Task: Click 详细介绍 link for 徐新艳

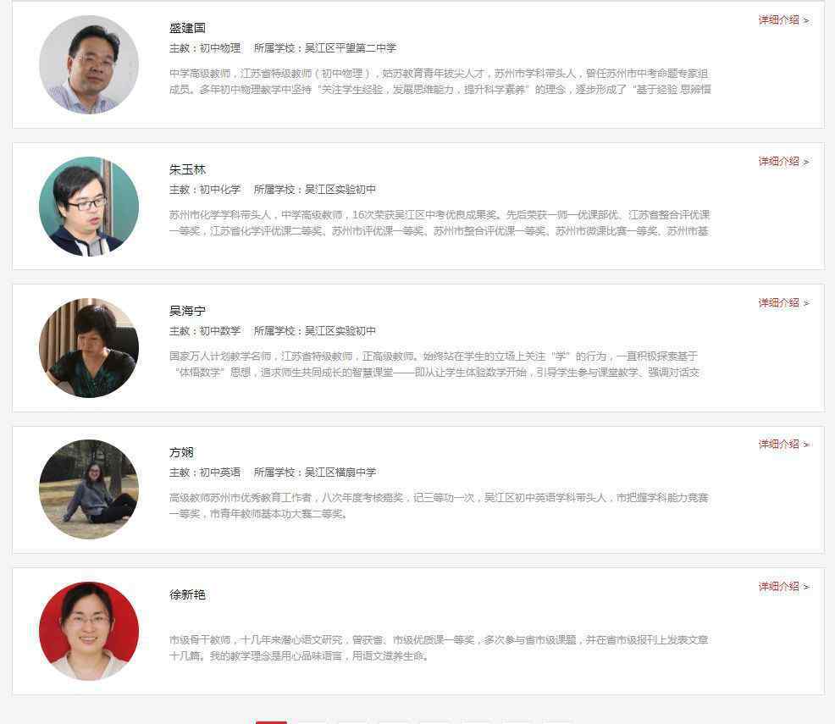Action: [x=784, y=587]
